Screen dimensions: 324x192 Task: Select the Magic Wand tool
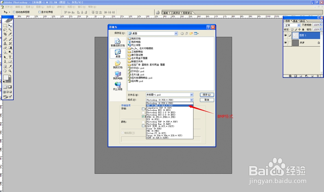[10, 30]
